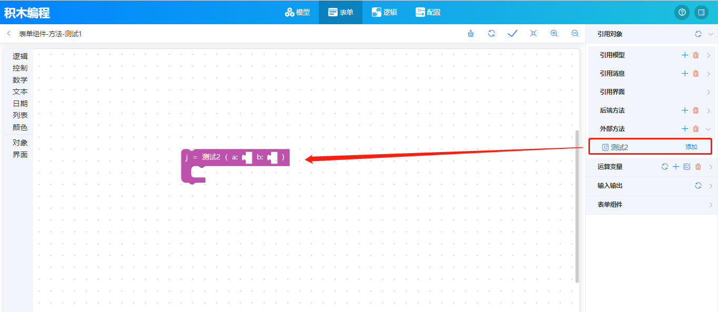Click the canvas toolbar refresh icon
Viewport: 718px width, 312px height.
[491, 34]
